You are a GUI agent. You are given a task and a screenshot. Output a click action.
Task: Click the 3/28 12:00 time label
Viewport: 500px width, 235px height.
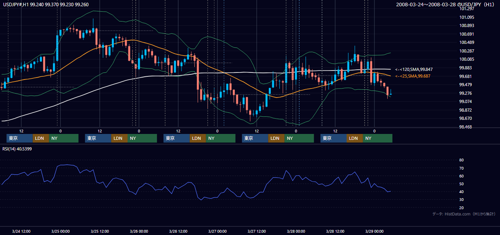pos(335,231)
